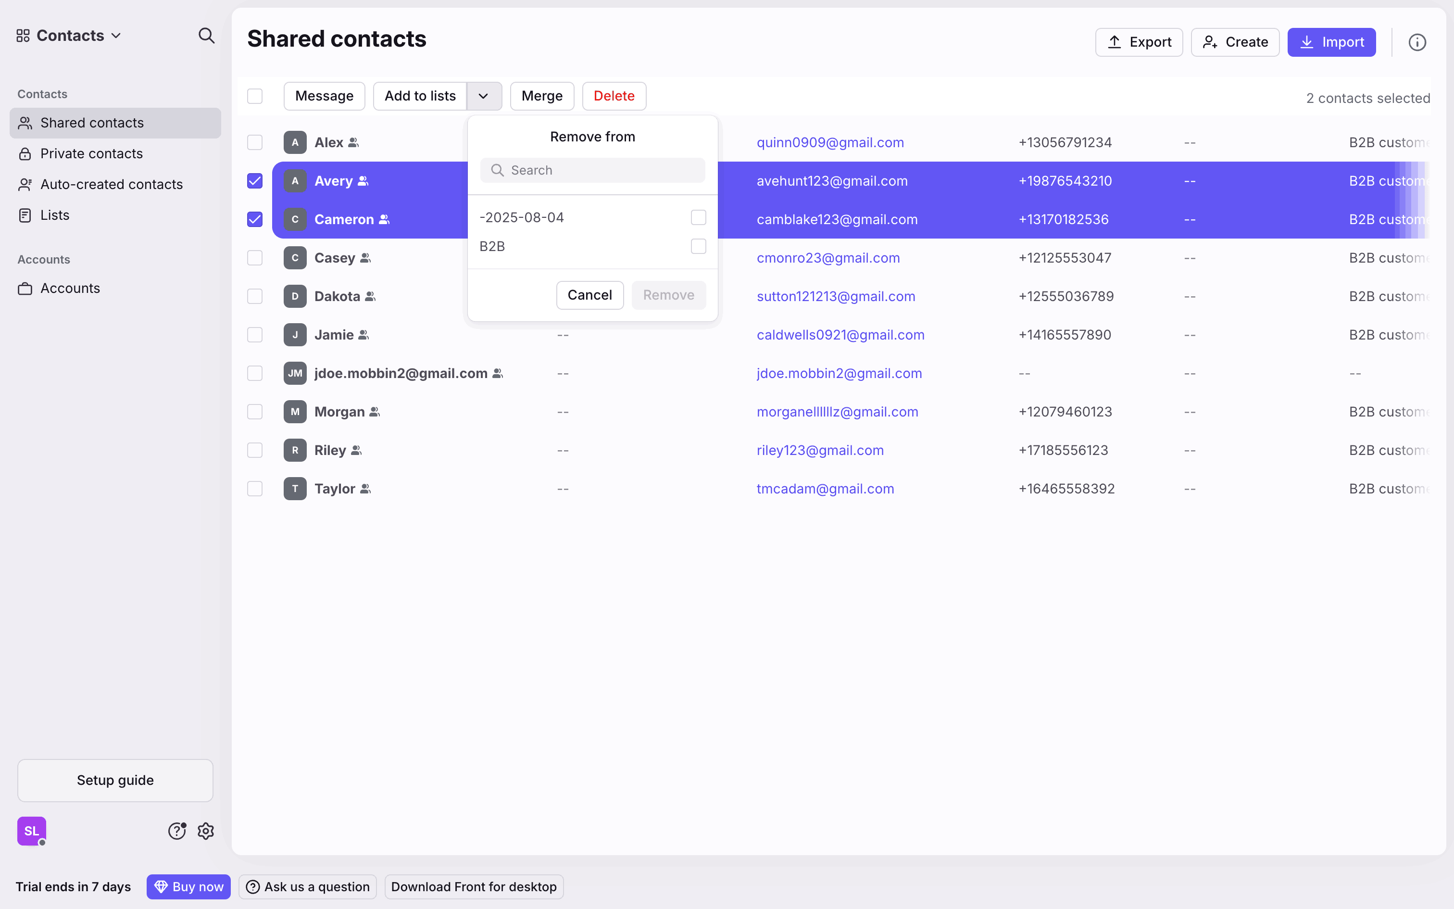Click shared-contact icon next to Morgan
Image resolution: width=1454 pixels, height=909 pixels.
375,412
